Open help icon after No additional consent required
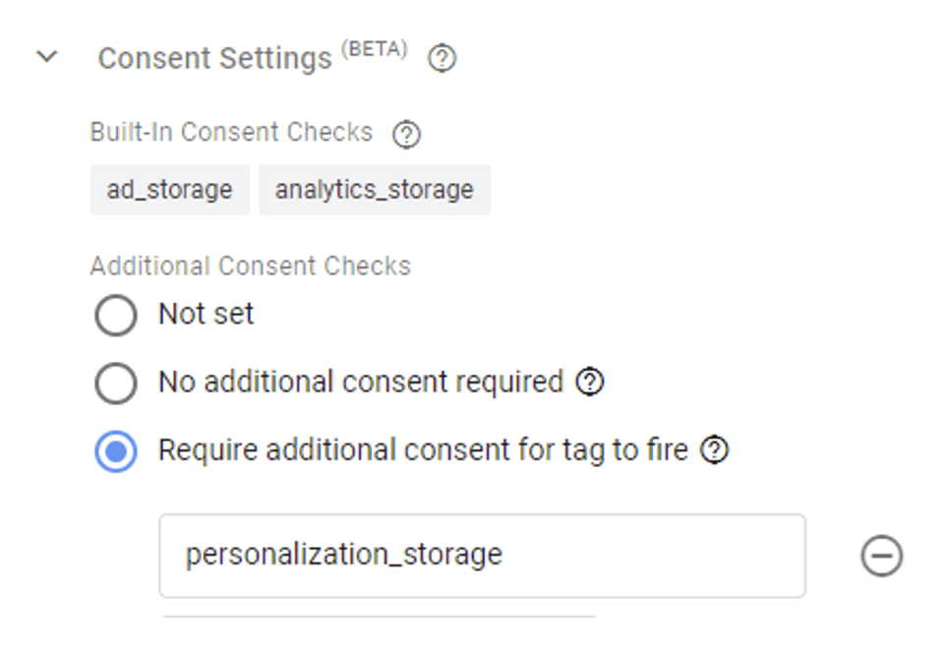948x653 pixels. coord(589,382)
